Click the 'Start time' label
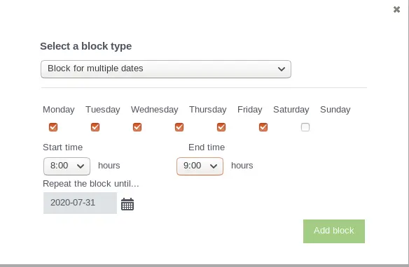Viewport: 409px width, 267px height. tap(62, 147)
